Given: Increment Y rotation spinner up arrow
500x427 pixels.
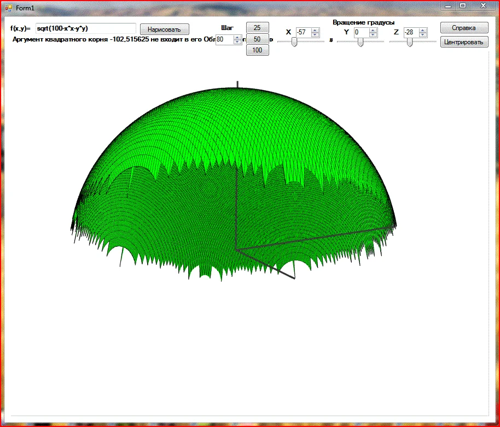Looking at the screenshot, I should tap(373, 30).
